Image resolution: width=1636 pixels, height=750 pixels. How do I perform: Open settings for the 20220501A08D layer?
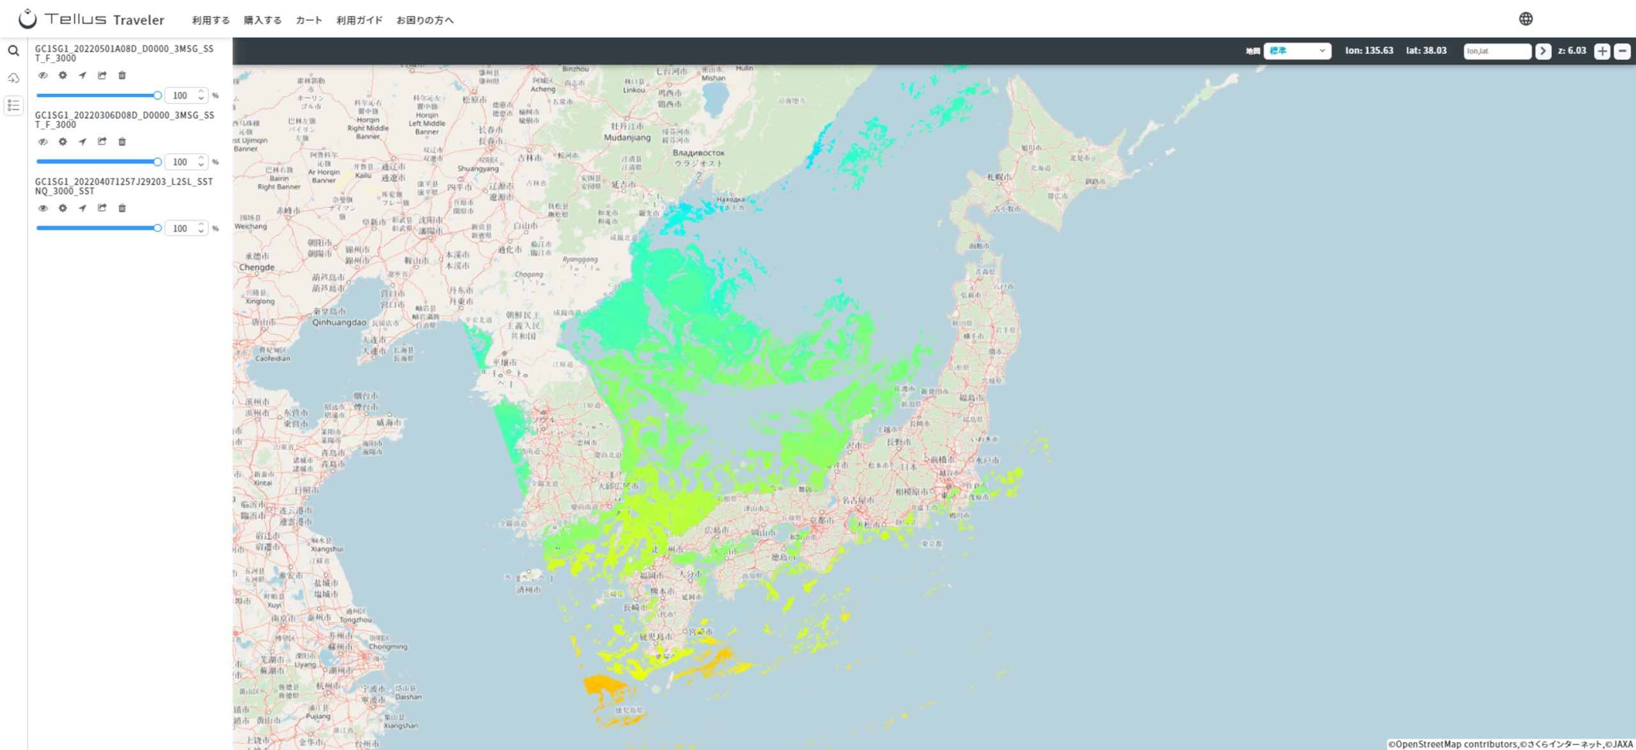63,75
